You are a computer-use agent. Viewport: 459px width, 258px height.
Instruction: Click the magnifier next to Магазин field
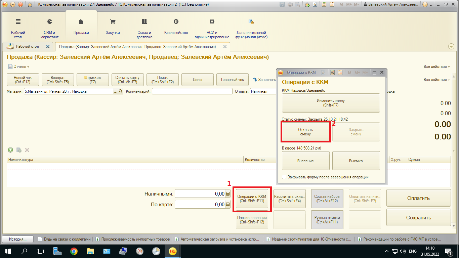tap(121, 91)
